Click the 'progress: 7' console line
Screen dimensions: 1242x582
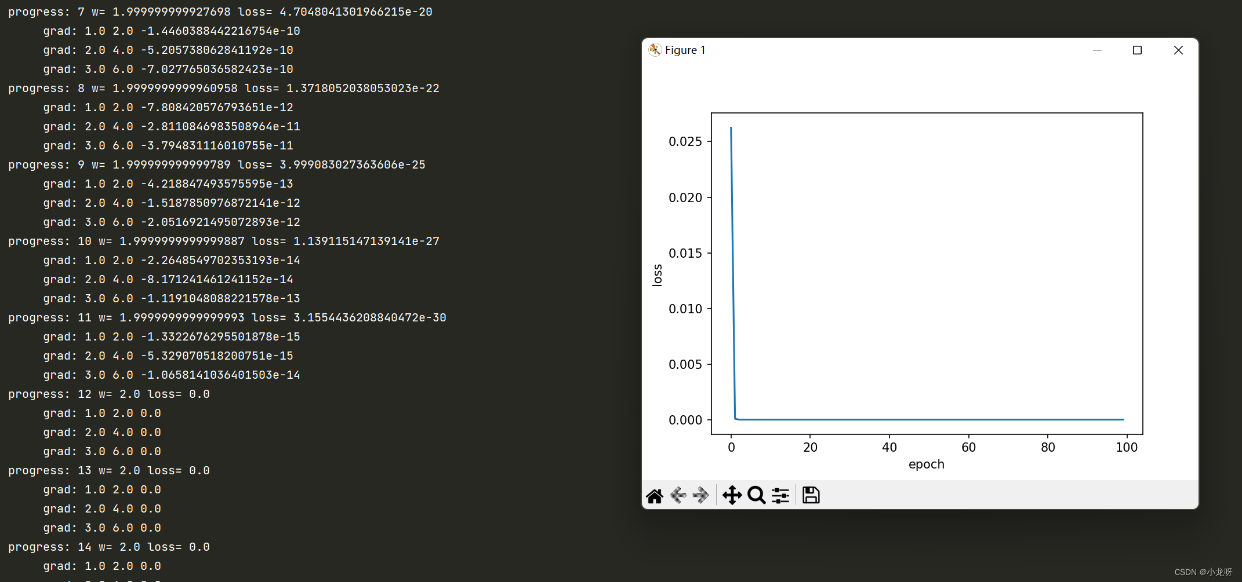[x=220, y=12]
